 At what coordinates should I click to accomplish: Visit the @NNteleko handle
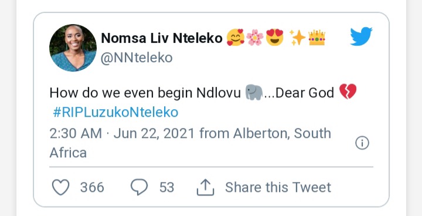[137, 58]
